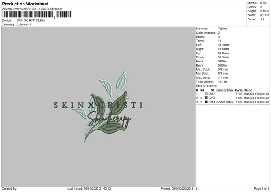The image size is (271, 192).
Task: Click the 'Brand' column header
Action: tap(248, 90)
